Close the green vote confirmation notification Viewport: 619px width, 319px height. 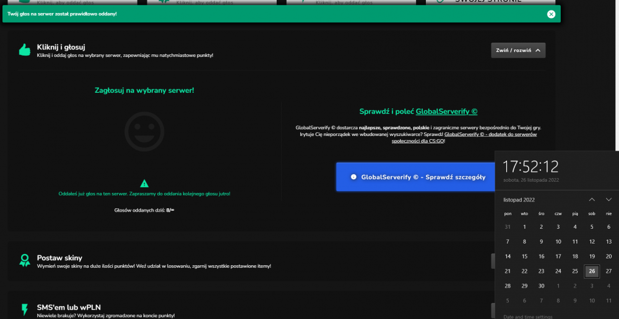551,14
